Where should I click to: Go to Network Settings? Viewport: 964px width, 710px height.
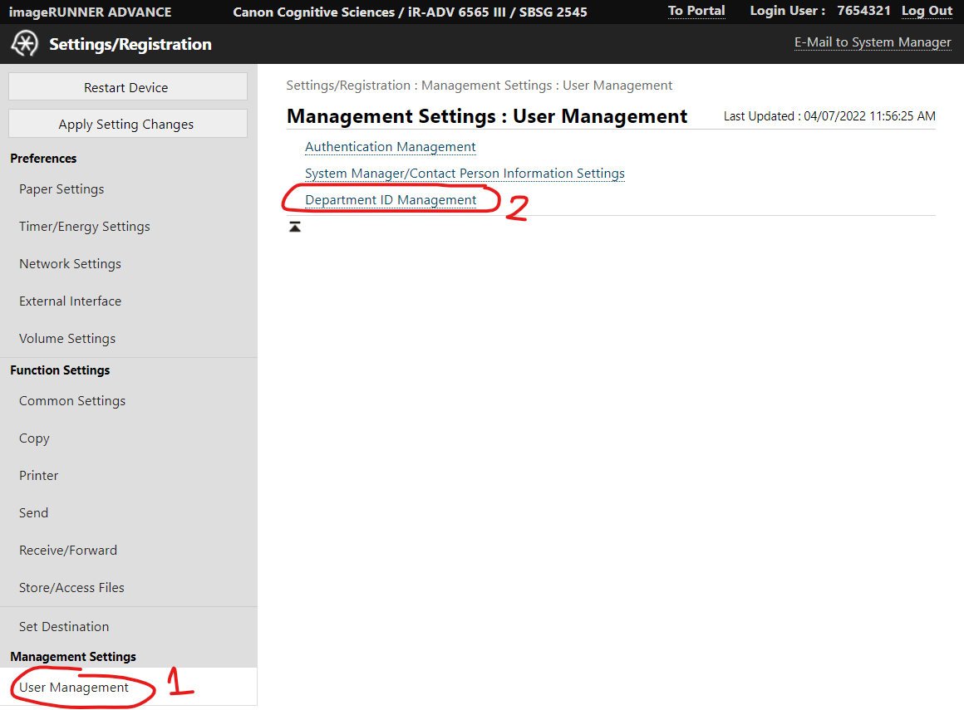70,264
